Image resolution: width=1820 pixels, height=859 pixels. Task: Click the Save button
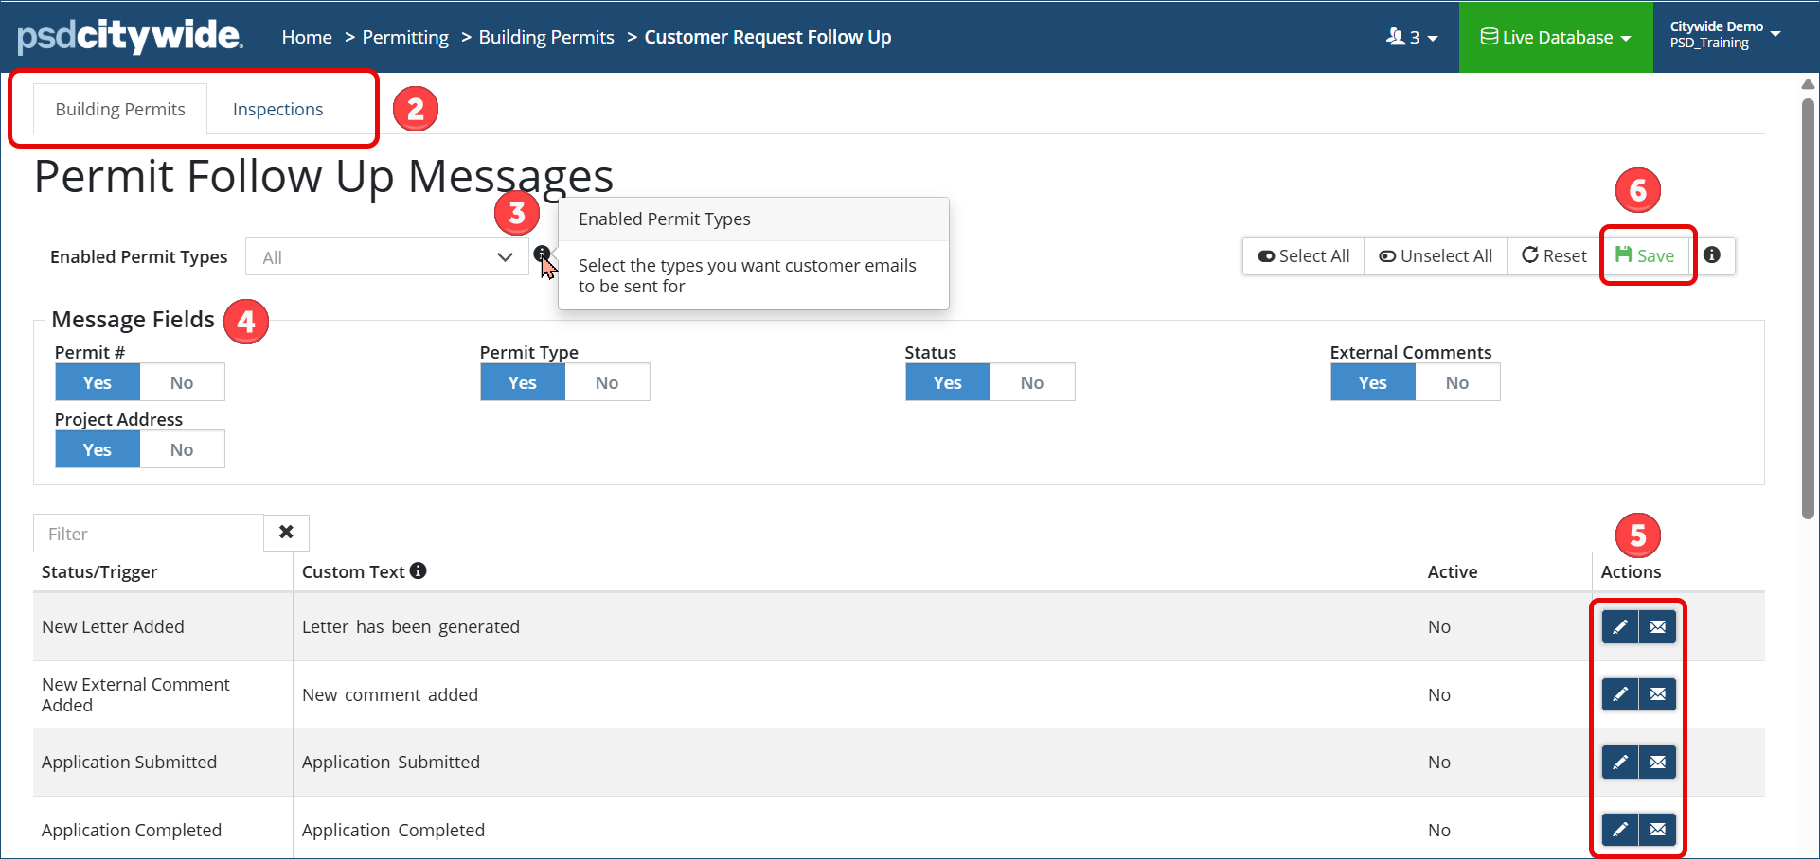tap(1646, 255)
